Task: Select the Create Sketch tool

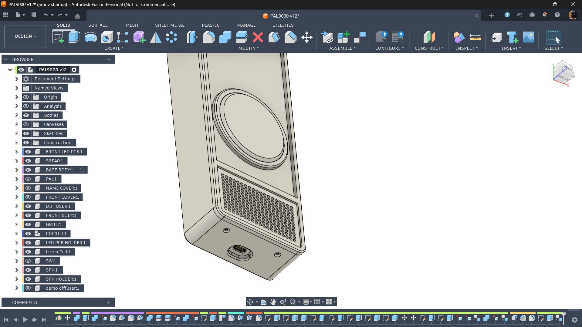Action: pyautogui.click(x=58, y=37)
